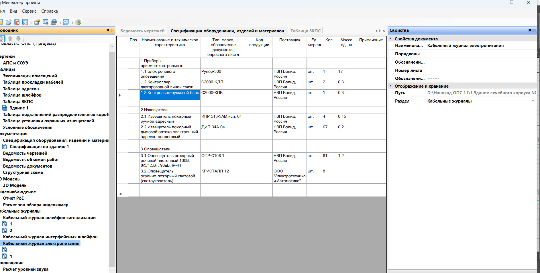Click the Рупор-300 cell
Viewport: 540px width, 273px height.
click(x=223, y=74)
